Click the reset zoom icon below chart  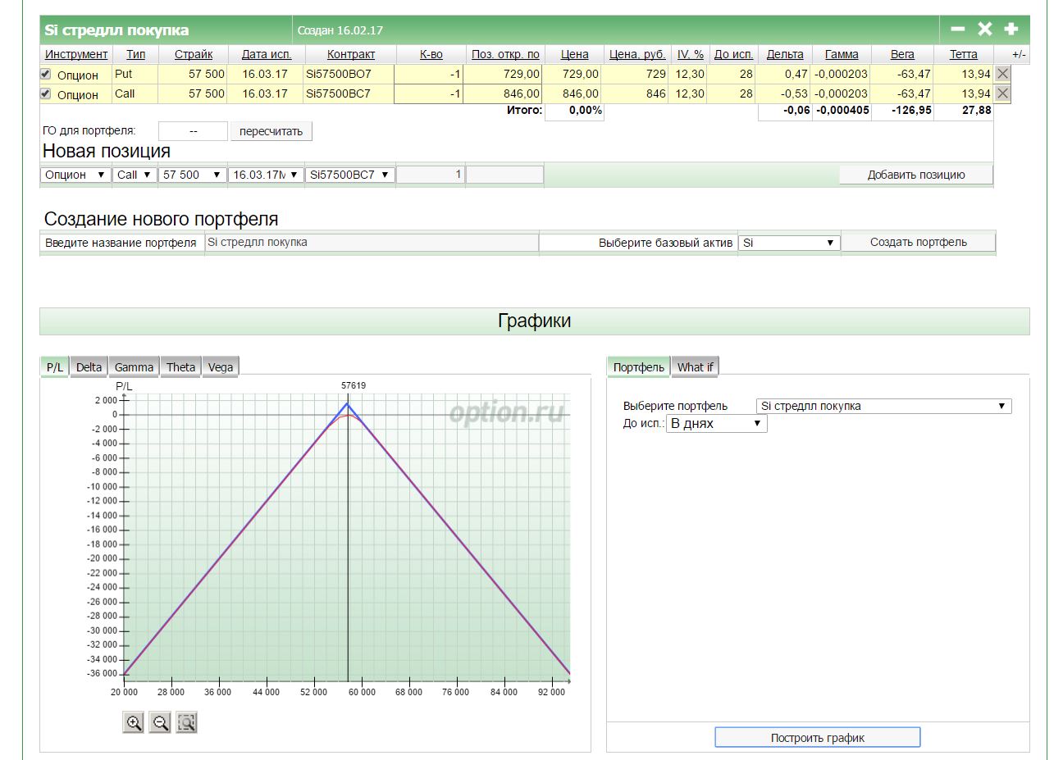187,722
